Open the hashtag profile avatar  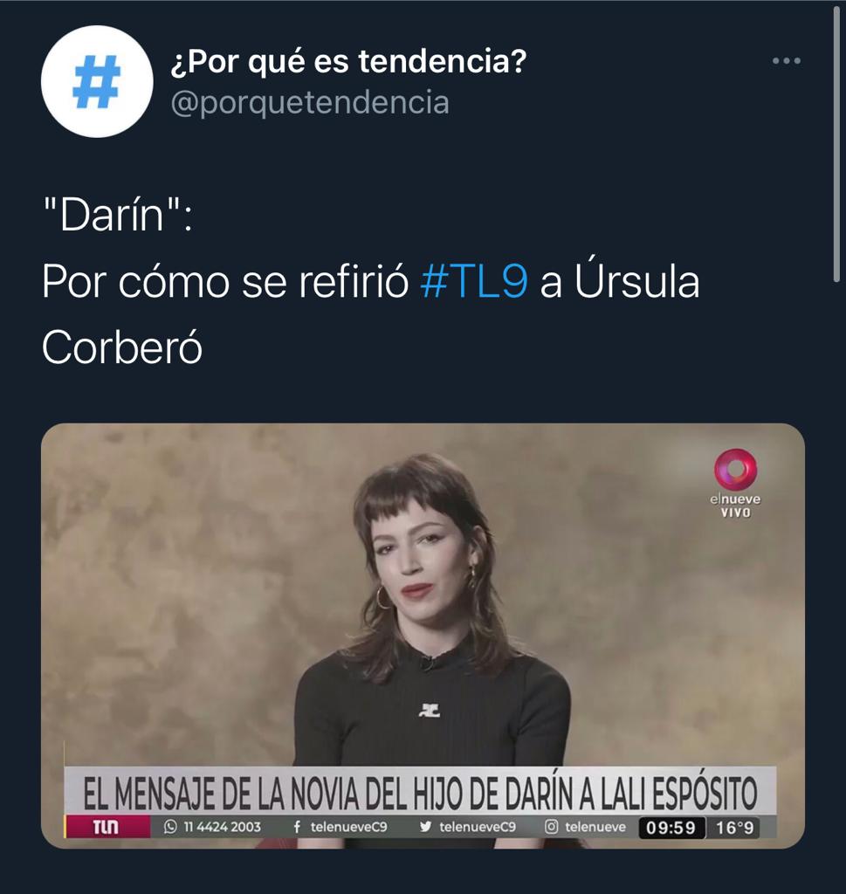(97, 81)
